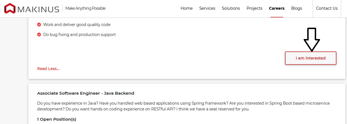Select 'Associate Software Engineer - Java Backend' heading

pos(86,93)
